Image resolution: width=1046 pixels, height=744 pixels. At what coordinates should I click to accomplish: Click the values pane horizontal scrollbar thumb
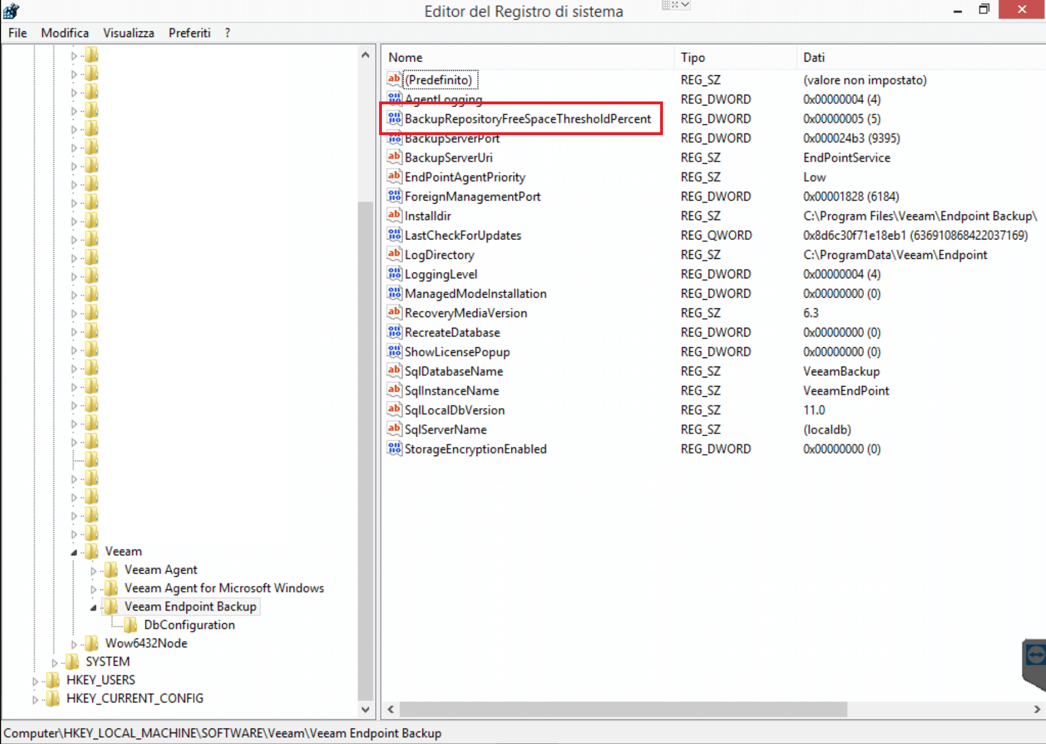(623, 709)
